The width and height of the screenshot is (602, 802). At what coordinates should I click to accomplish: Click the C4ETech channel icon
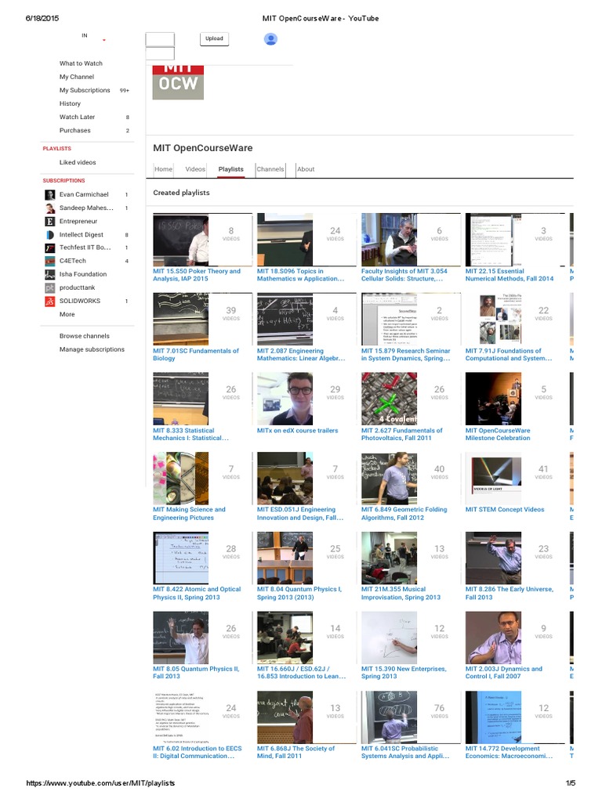[x=49, y=261]
